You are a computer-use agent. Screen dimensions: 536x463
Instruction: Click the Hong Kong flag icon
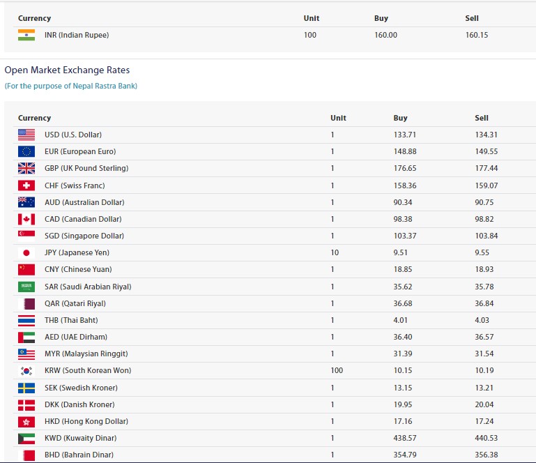pos(26,421)
